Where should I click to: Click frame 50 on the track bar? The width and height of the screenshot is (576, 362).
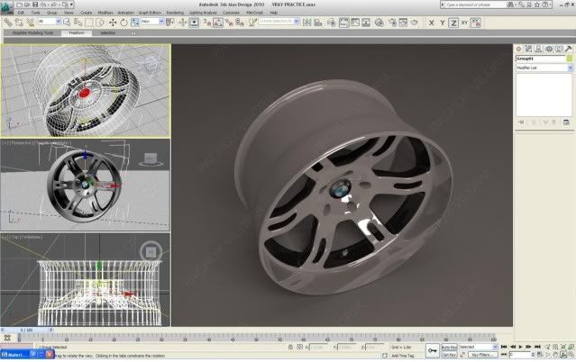[x=256, y=338]
